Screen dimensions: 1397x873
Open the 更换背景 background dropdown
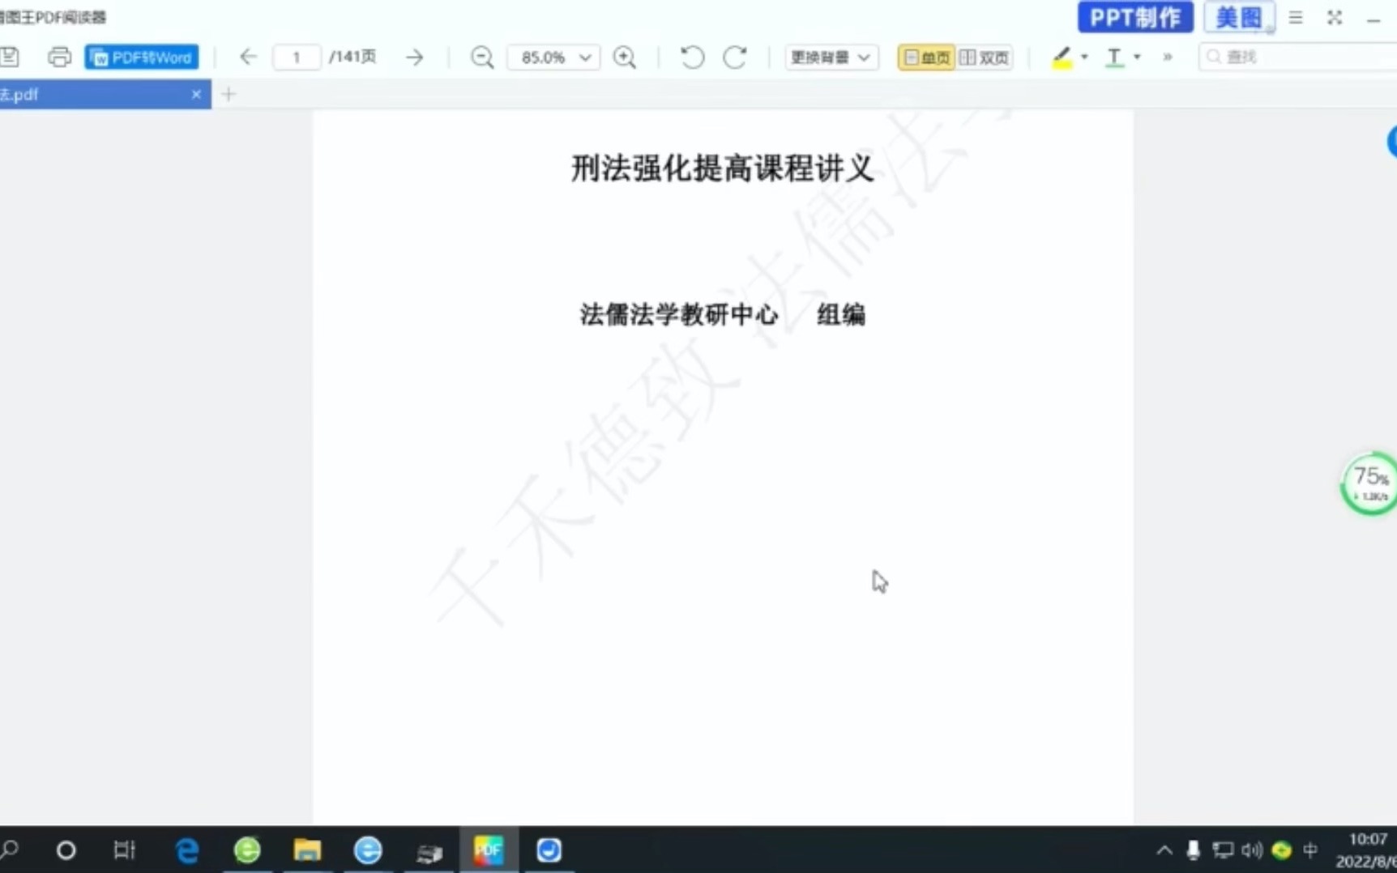pyautogui.click(x=831, y=57)
